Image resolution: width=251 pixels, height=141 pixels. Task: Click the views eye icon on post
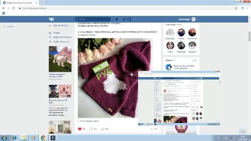coord(152,129)
